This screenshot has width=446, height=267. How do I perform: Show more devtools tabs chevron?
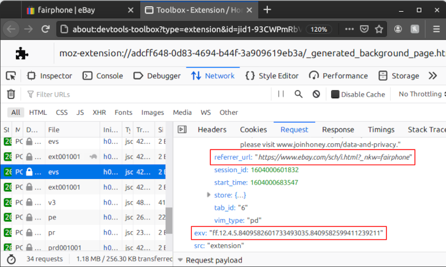(x=432, y=76)
